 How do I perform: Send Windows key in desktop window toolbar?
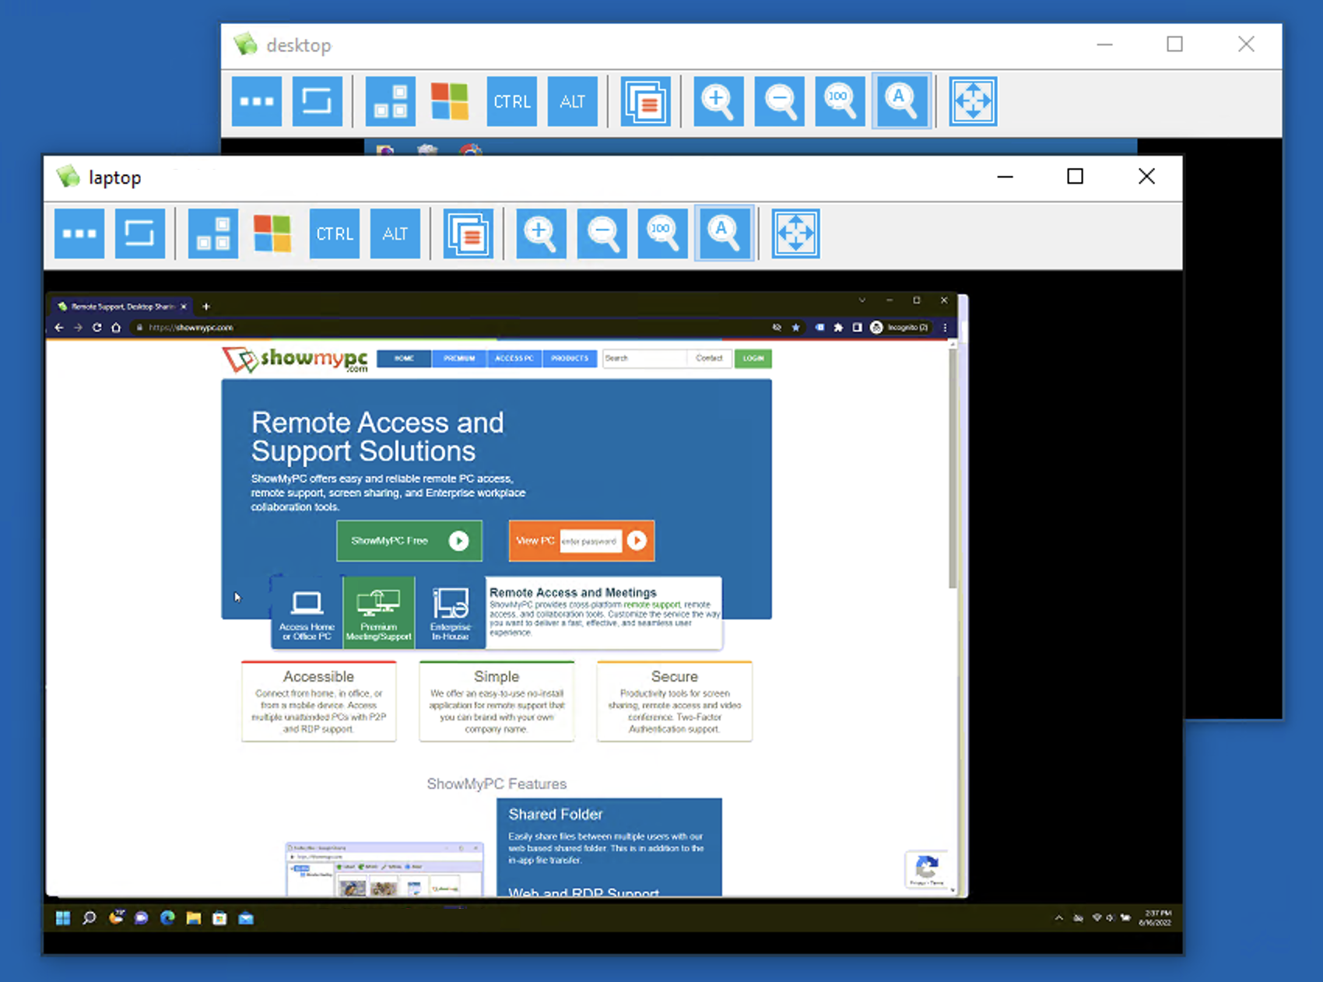(450, 101)
